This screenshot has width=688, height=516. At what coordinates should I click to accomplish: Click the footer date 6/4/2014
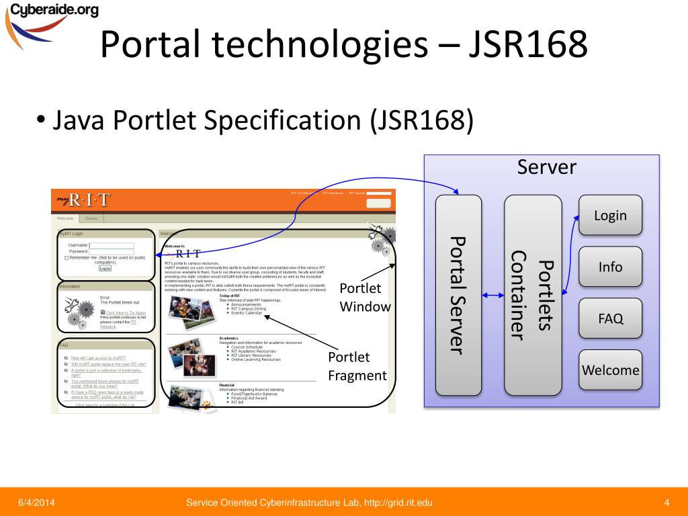[36, 503]
